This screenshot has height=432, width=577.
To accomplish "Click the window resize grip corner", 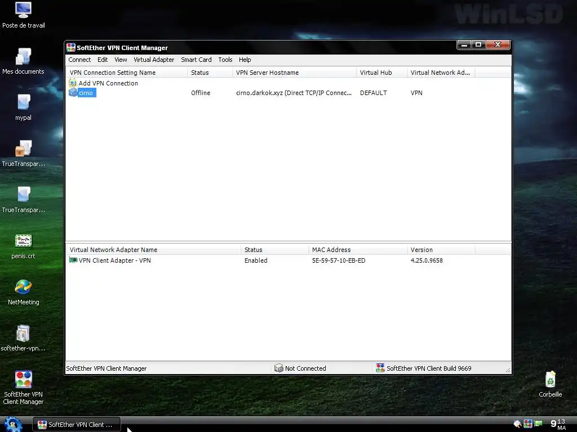I will pyautogui.click(x=508, y=370).
